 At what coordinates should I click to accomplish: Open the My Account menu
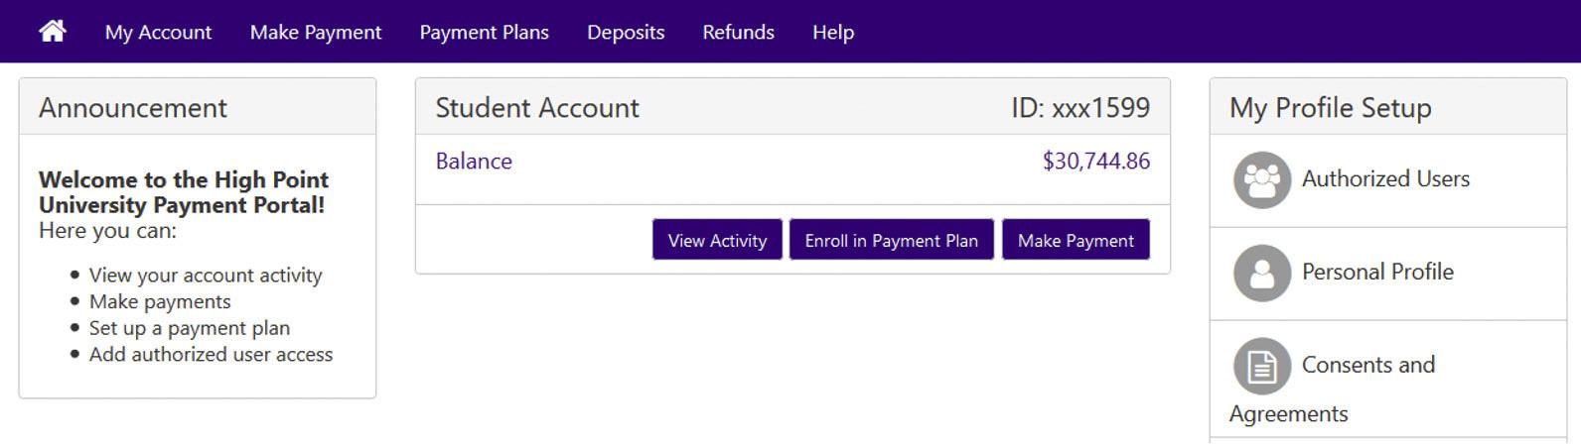tap(158, 32)
